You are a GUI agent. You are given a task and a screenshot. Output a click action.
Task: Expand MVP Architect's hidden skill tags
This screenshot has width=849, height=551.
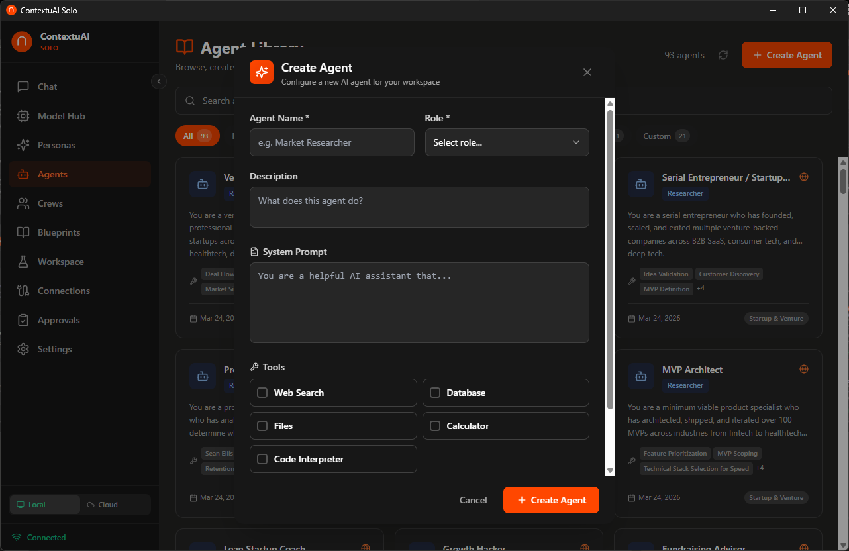tap(760, 468)
